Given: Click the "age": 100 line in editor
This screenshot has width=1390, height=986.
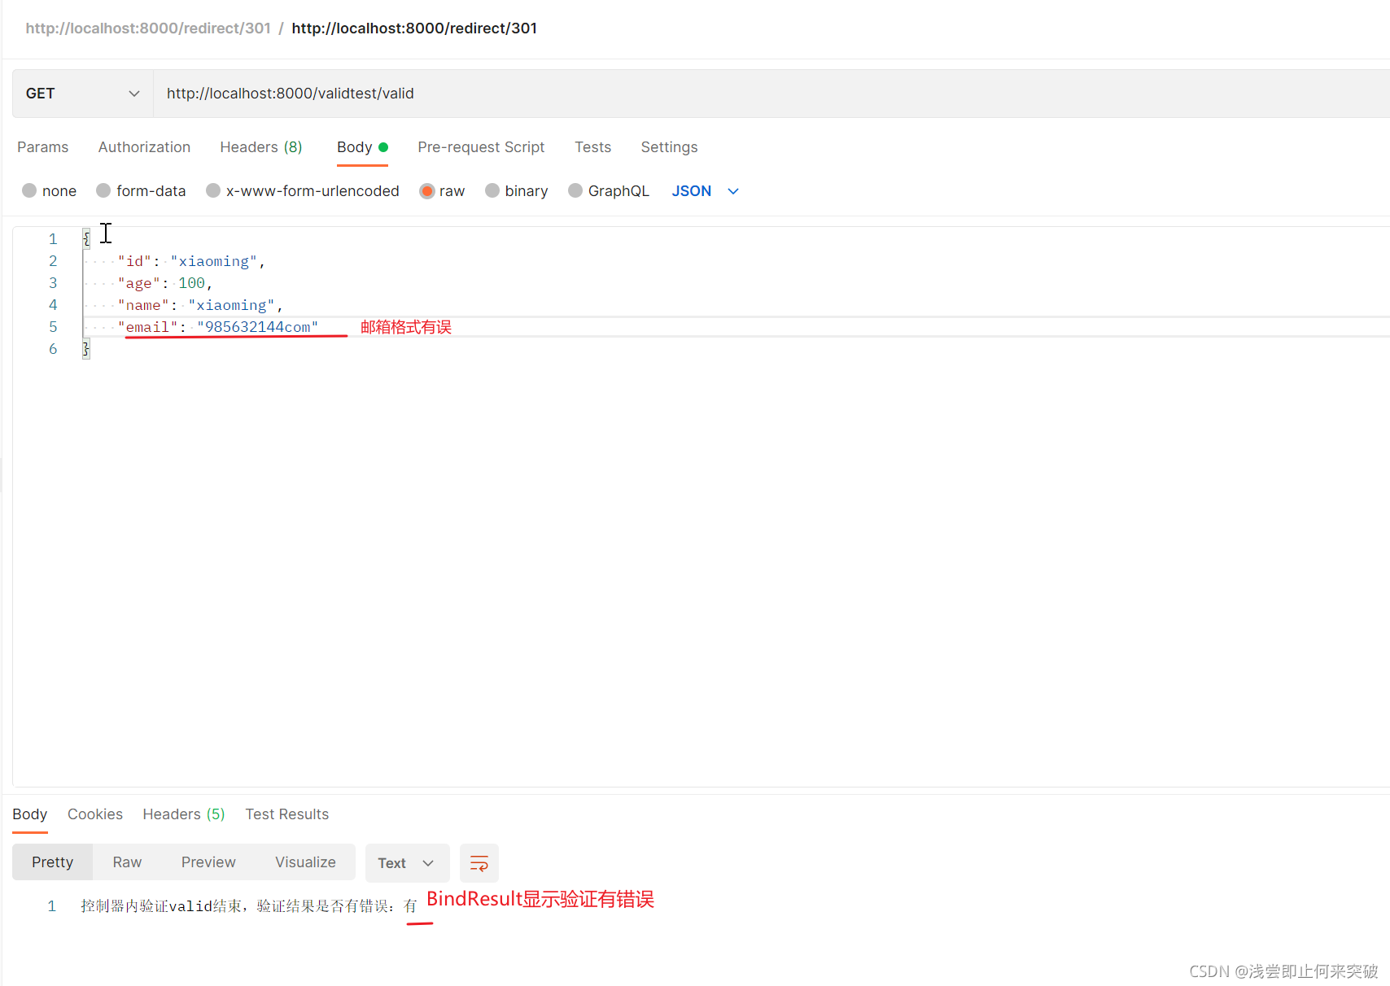Looking at the screenshot, I should (165, 283).
